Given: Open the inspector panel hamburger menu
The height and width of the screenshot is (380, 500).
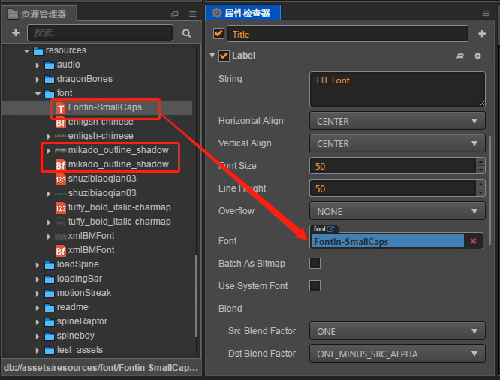Looking at the screenshot, I should coord(486,13).
